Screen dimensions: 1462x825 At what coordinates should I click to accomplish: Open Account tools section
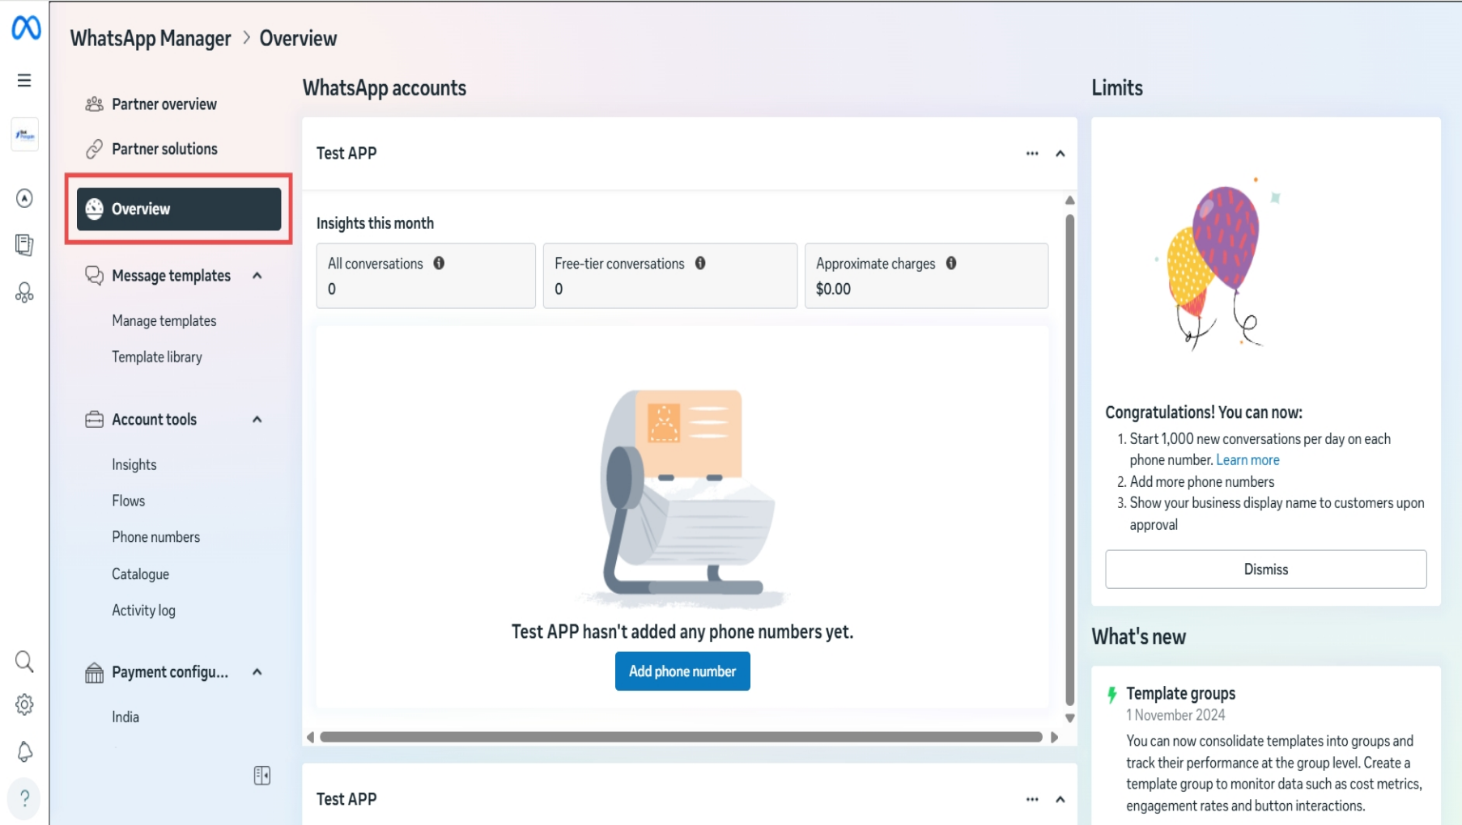(154, 419)
